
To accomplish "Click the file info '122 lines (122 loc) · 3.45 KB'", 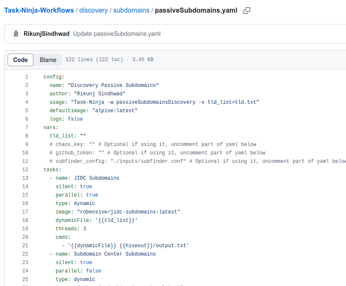I will pyautogui.click(x=109, y=59).
